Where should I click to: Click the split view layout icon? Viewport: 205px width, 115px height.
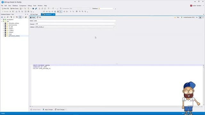coord(200,17)
